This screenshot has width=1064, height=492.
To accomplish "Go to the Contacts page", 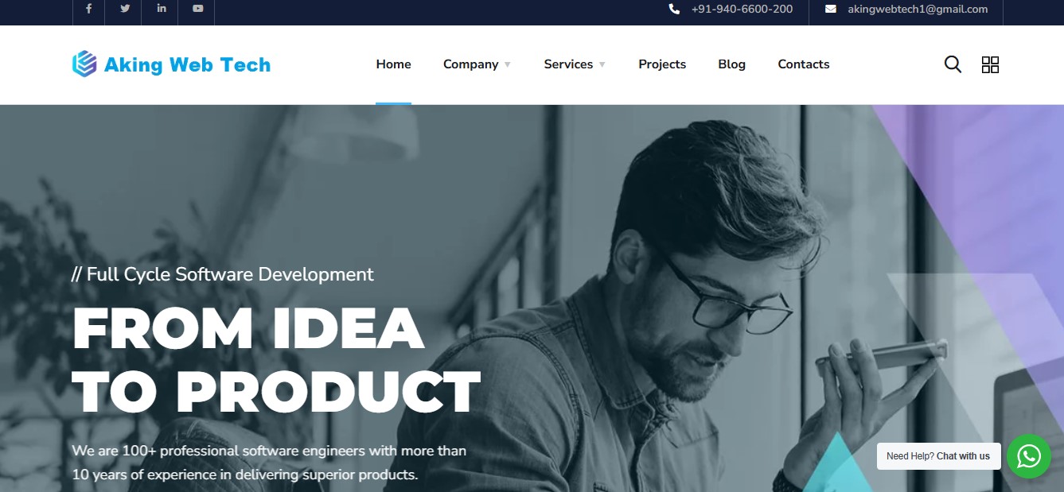I will [x=804, y=64].
